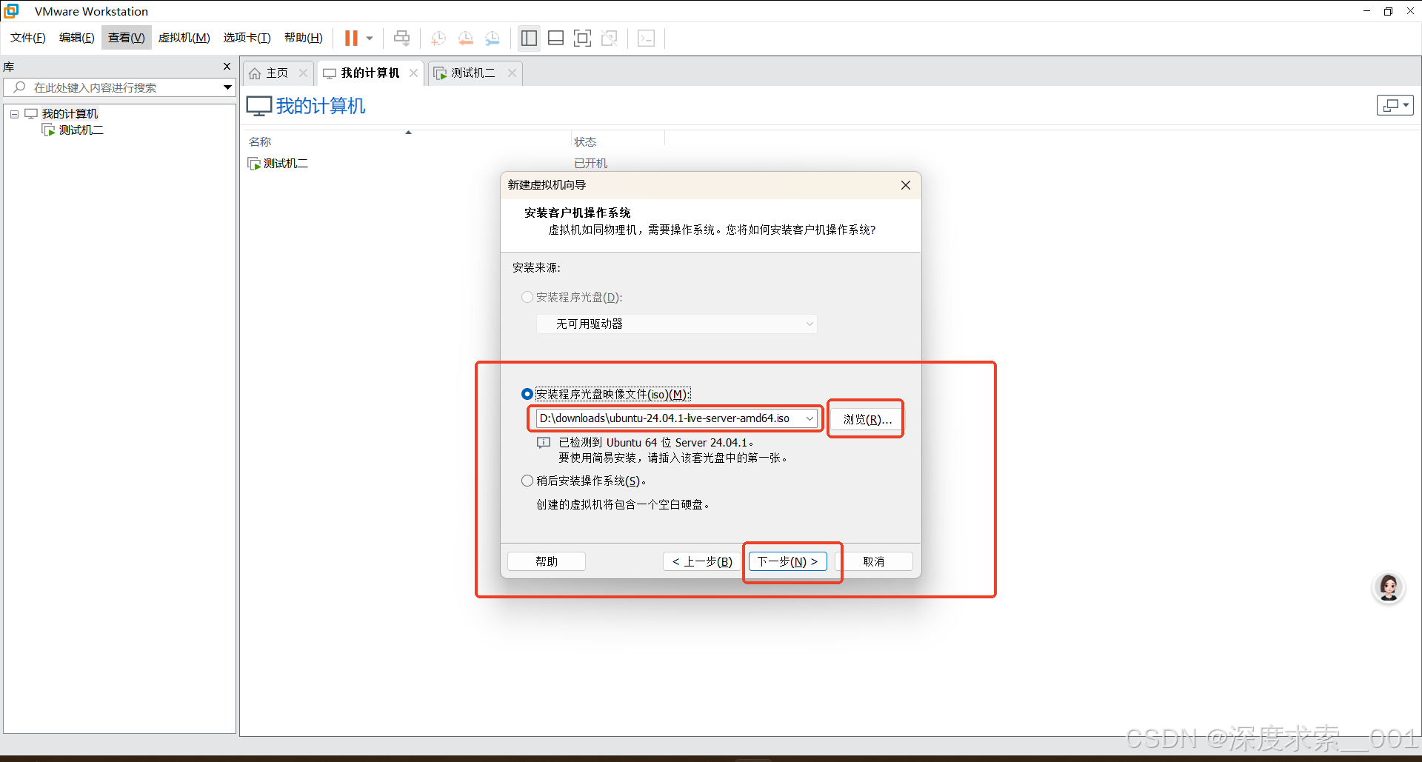Select 测试机二 in the library tree
Viewport: 1422px width, 762px height.
[x=81, y=130]
